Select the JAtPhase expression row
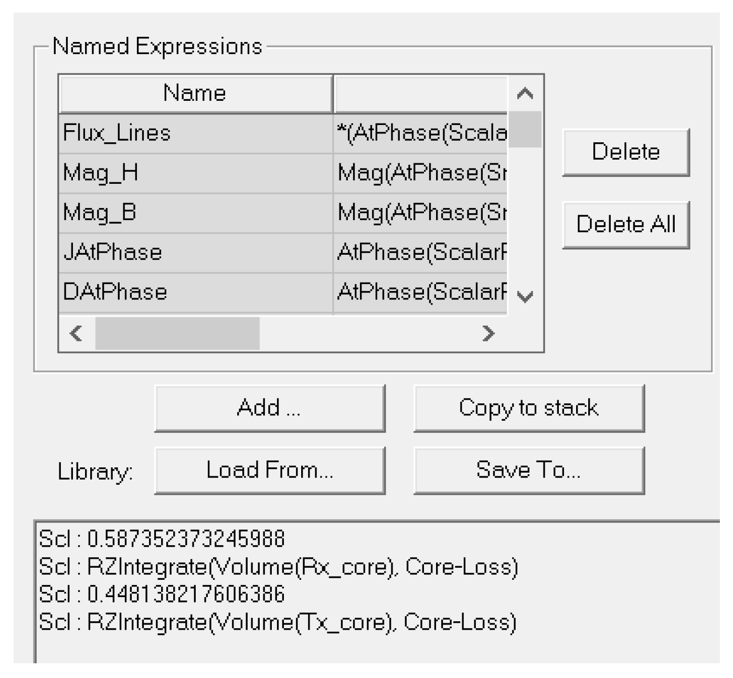The height and width of the screenshot is (678, 733). click(283, 253)
